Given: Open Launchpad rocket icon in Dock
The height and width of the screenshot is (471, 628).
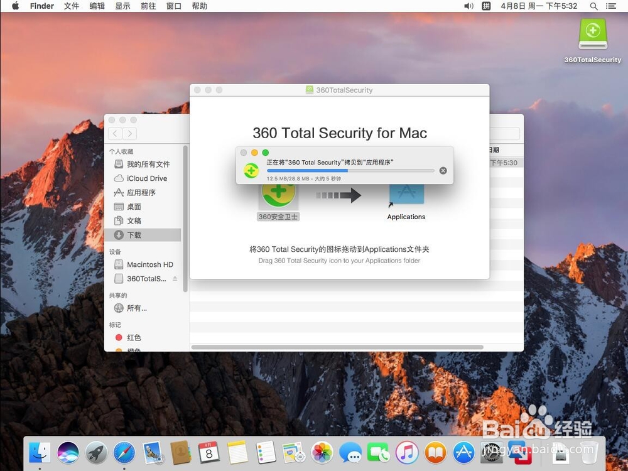Looking at the screenshot, I should (x=96, y=453).
